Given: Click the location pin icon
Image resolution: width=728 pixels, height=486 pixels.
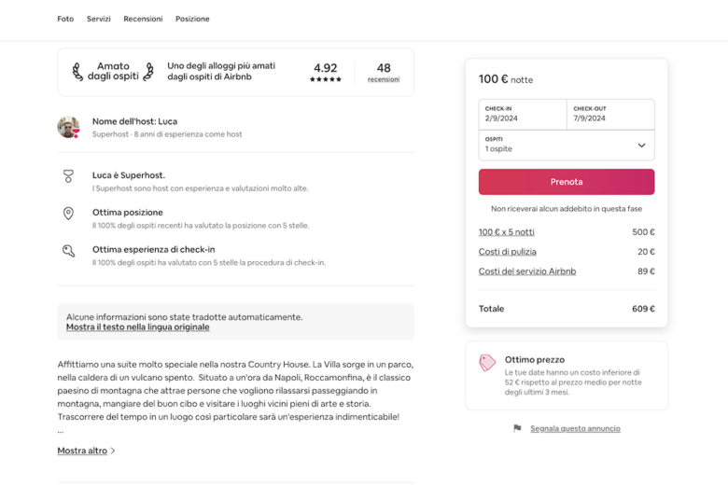Looking at the screenshot, I should 68,214.
